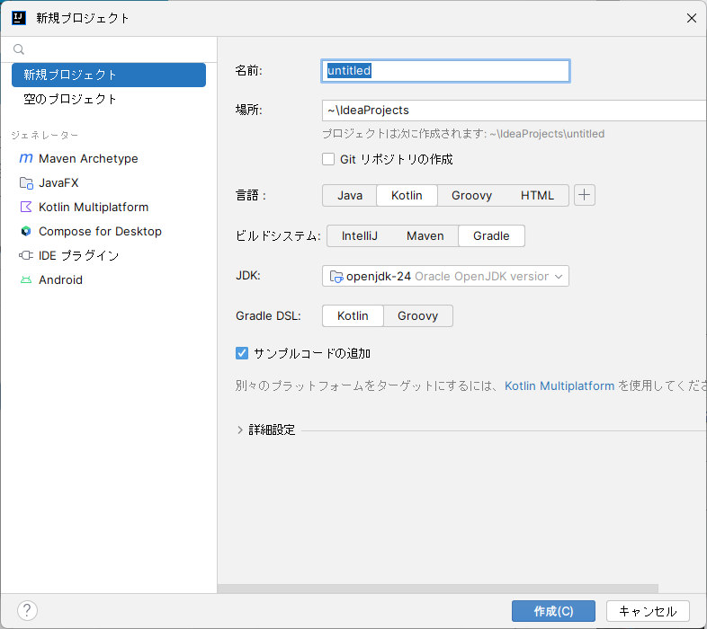
Task: Uncheck サンプルコードの追加 checkbox
Action: coord(242,353)
